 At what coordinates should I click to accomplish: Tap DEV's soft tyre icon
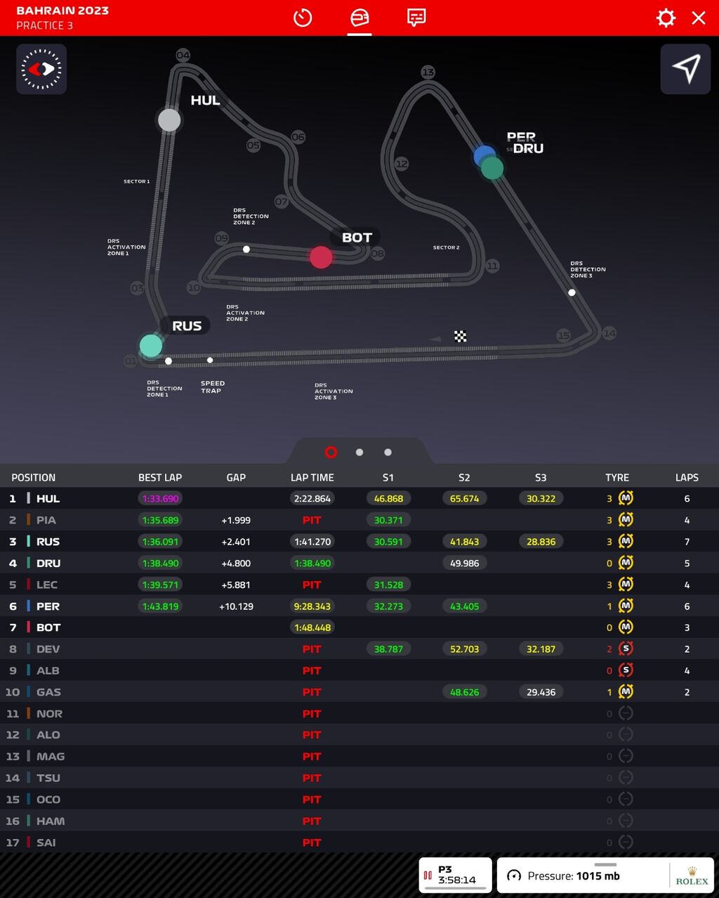[x=626, y=649]
